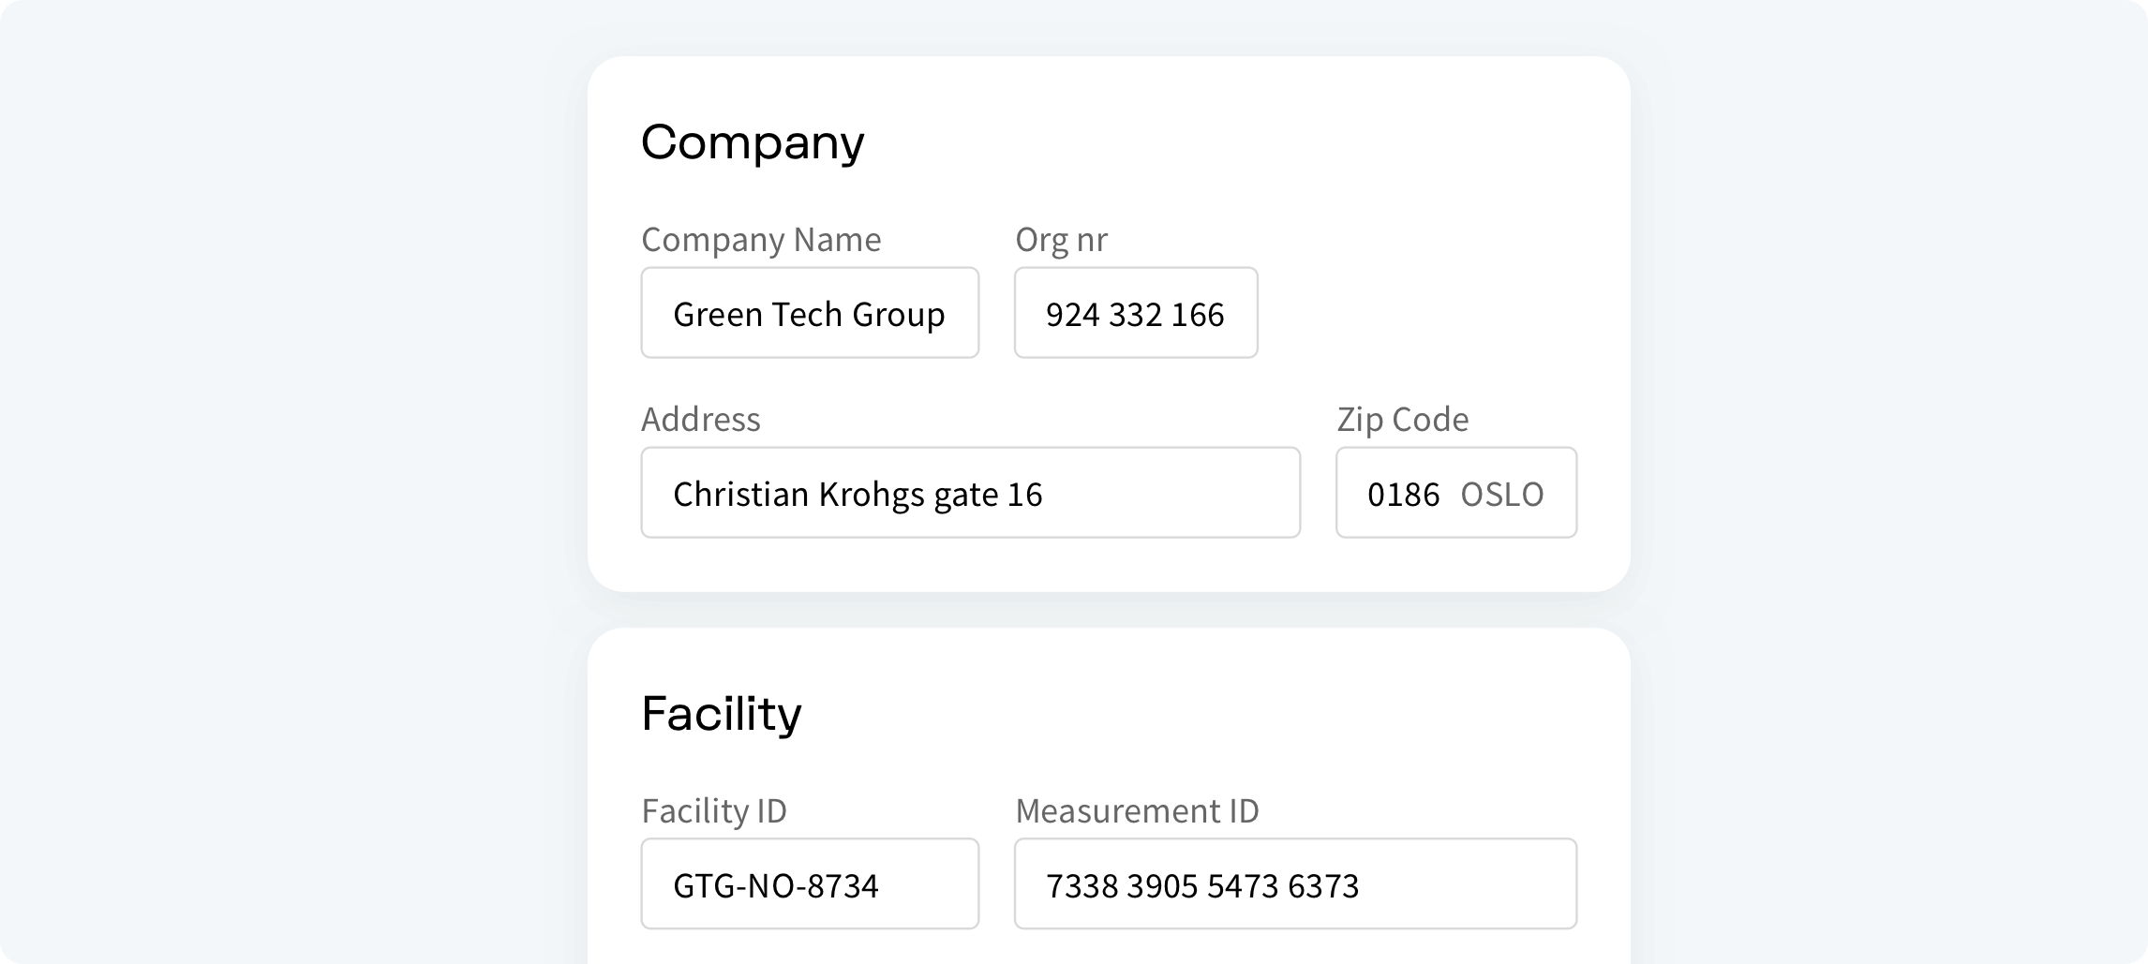2148x964 pixels.
Task: Click the Company Name input field
Action: click(809, 313)
